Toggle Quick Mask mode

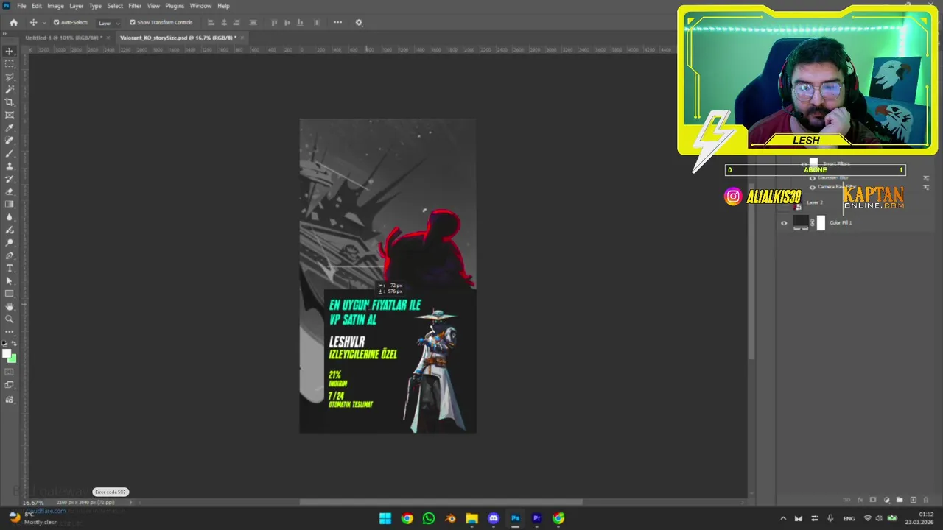(10, 372)
